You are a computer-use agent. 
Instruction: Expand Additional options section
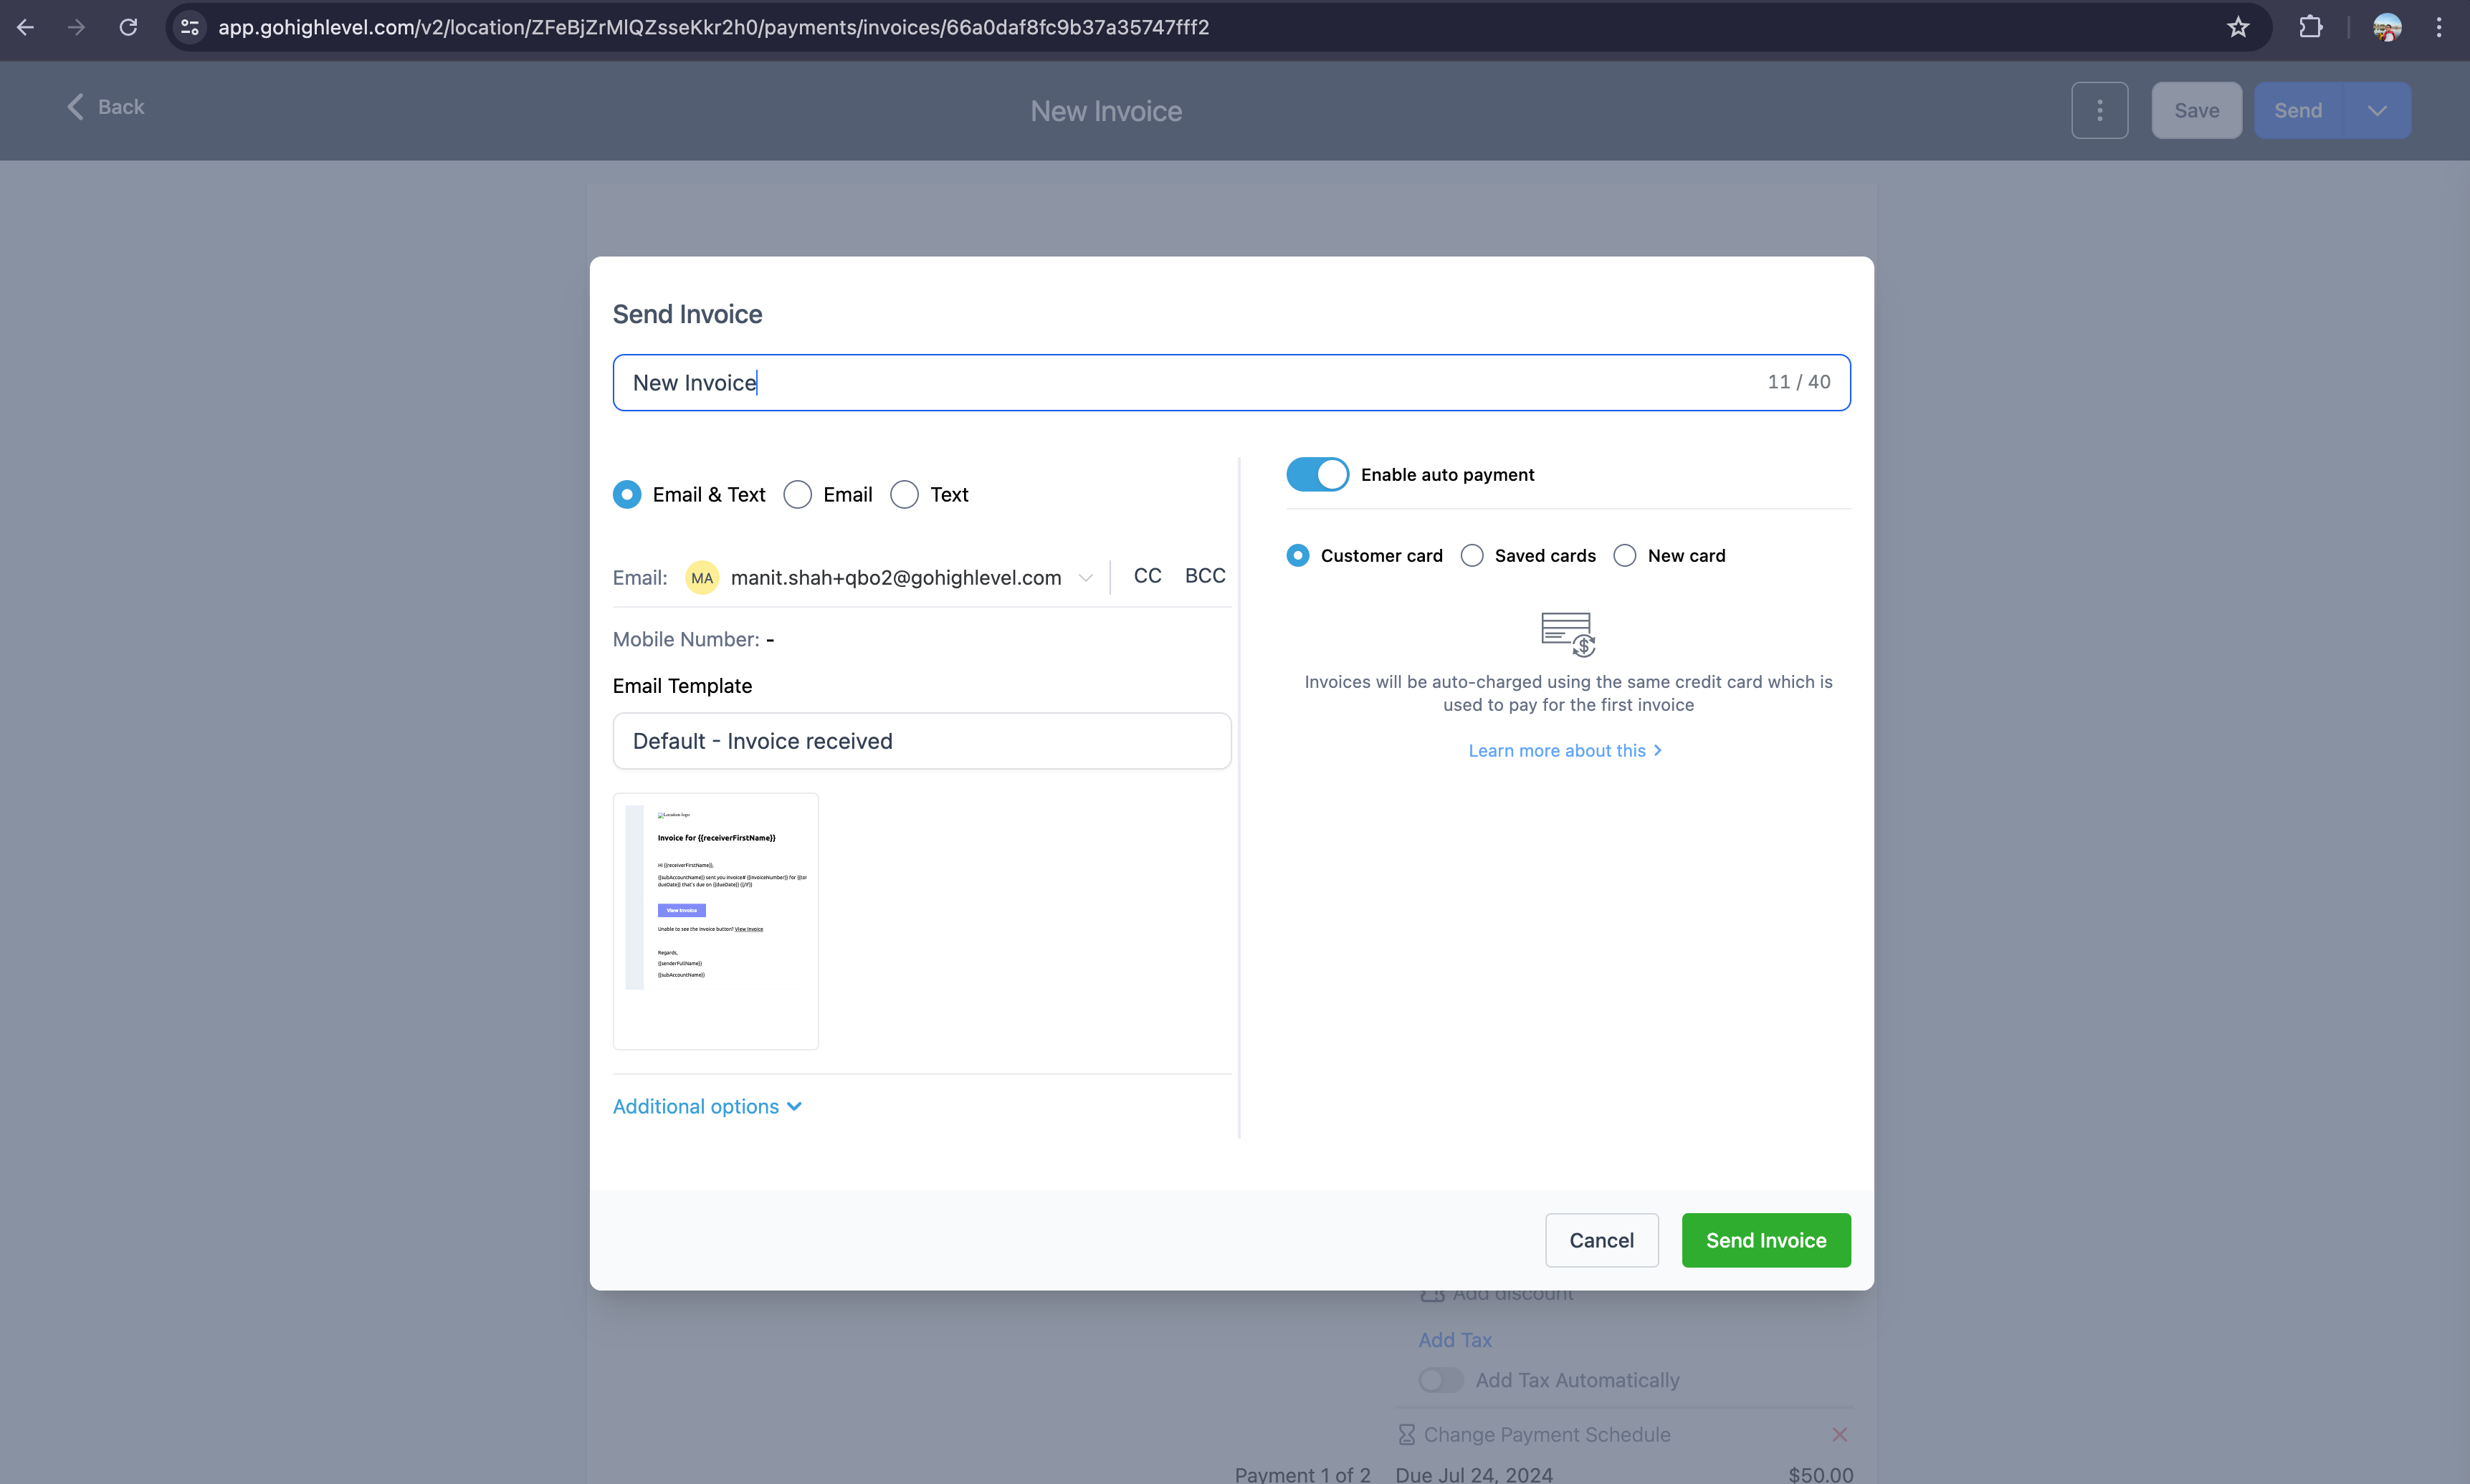[706, 1106]
